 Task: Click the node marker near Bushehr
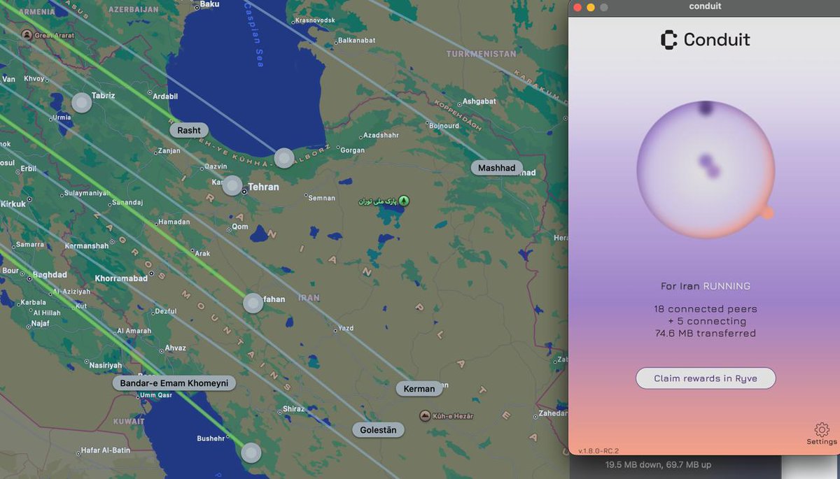pyautogui.click(x=251, y=452)
